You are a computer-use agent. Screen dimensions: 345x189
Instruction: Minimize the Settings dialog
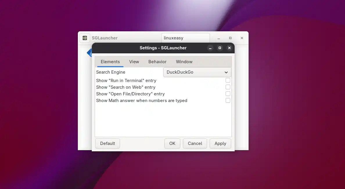pos(210,48)
